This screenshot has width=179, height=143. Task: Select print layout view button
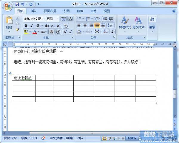click(x=104, y=138)
